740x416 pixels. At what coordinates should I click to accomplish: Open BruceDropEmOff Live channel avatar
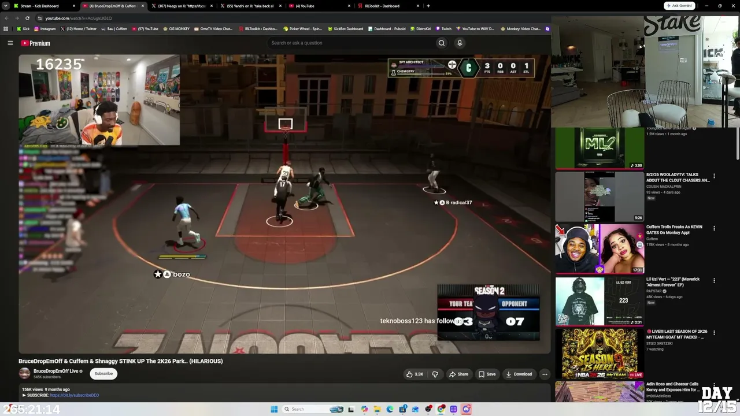click(24, 373)
